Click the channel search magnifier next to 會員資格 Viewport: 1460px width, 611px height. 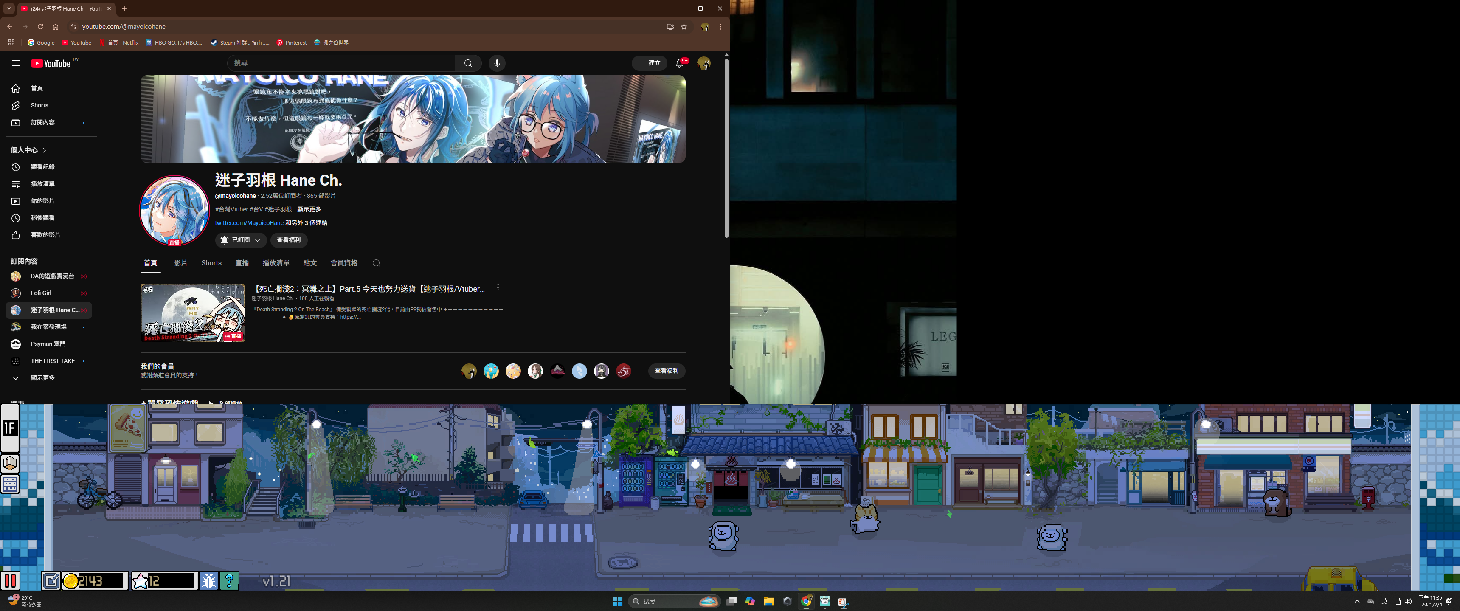pyautogui.click(x=376, y=263)
